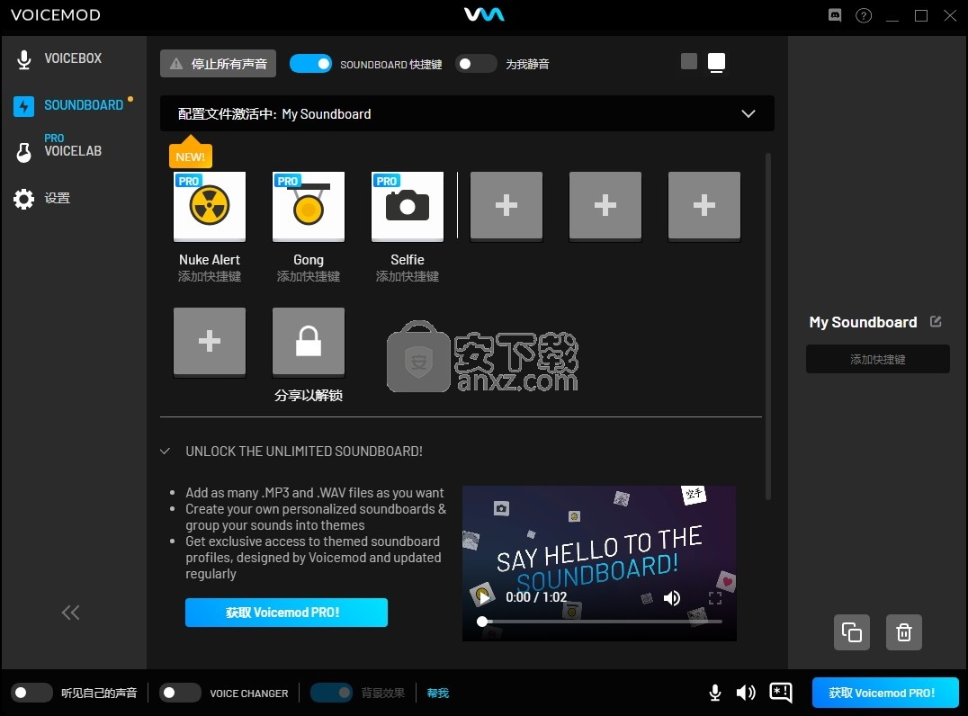This screenshot has width=968, height=716.
Task: Click 获取 Voicemod PRO! button below feature list
Action: pyautogui.click(x=286, y=613)
